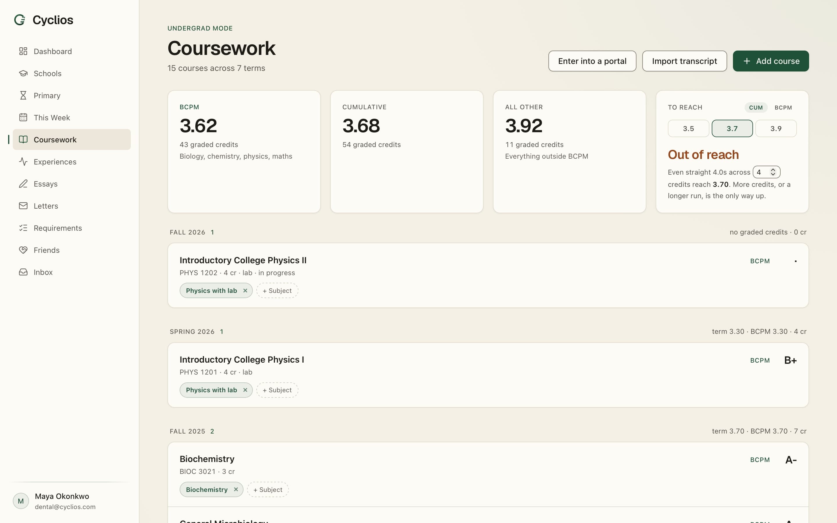The height and width of the screenshot is (523, 837).
Task: Go to the Friends page
Action: coord(71,250)
